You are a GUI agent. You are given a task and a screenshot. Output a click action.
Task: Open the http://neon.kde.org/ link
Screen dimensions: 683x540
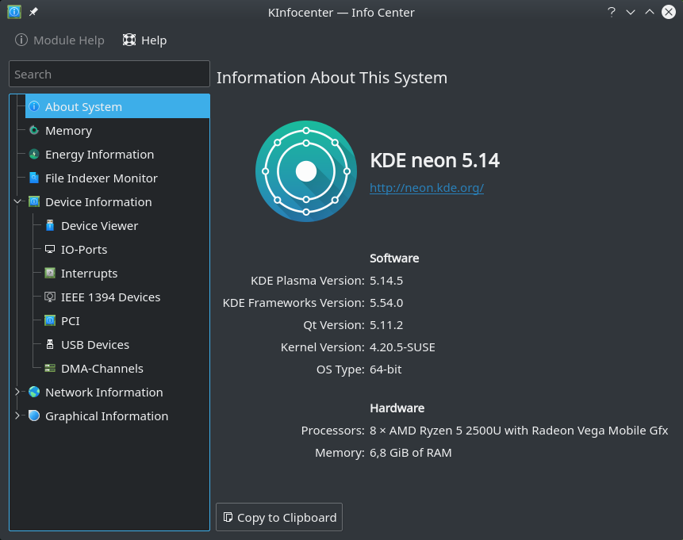click(x=427, y=188)
